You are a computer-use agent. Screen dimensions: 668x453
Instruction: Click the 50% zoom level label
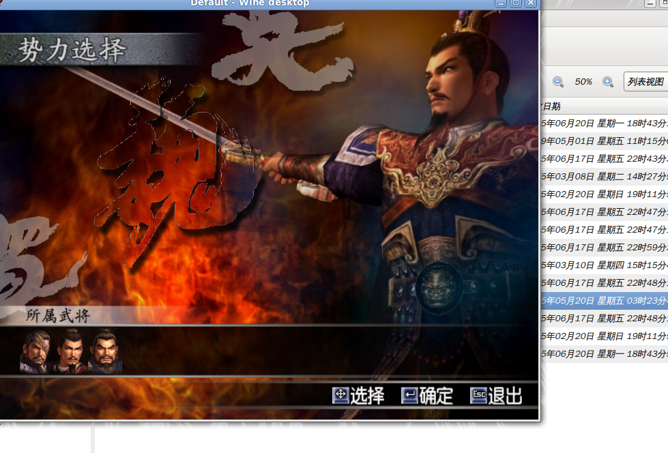coord(583,82)
